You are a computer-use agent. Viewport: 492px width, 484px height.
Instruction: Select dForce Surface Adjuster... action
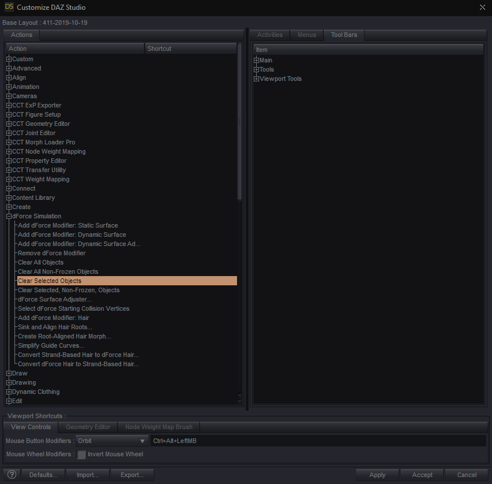coord(54,299)
